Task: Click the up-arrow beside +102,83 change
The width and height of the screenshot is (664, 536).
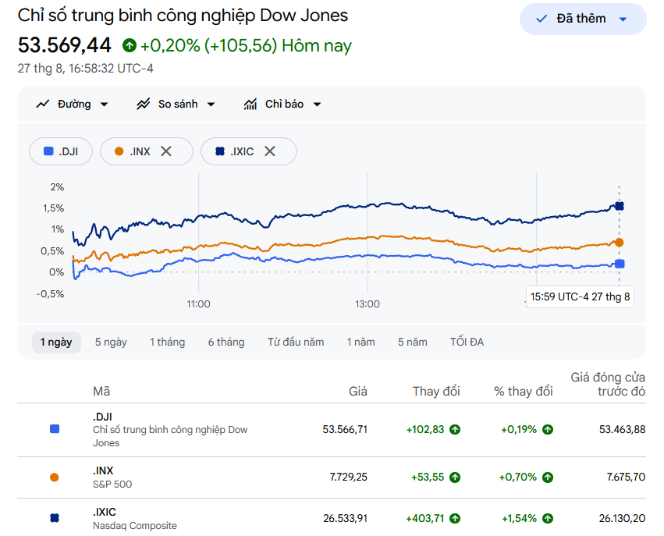Action: 455,430
